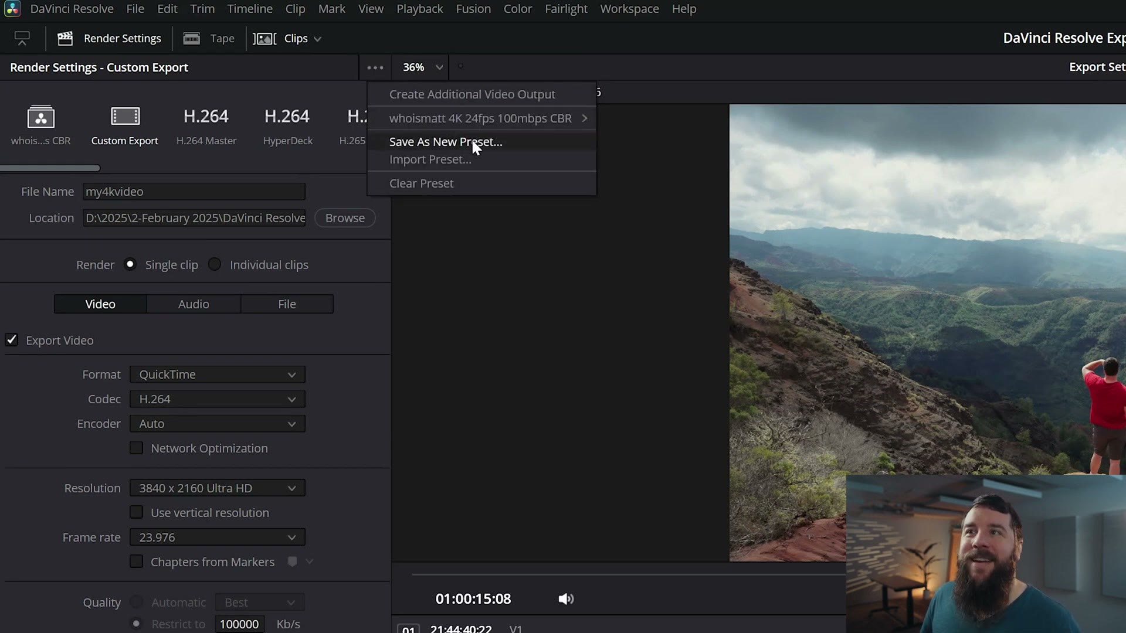Open the Fusion menu
The image size is (1126, 633).
coord(473,9)
